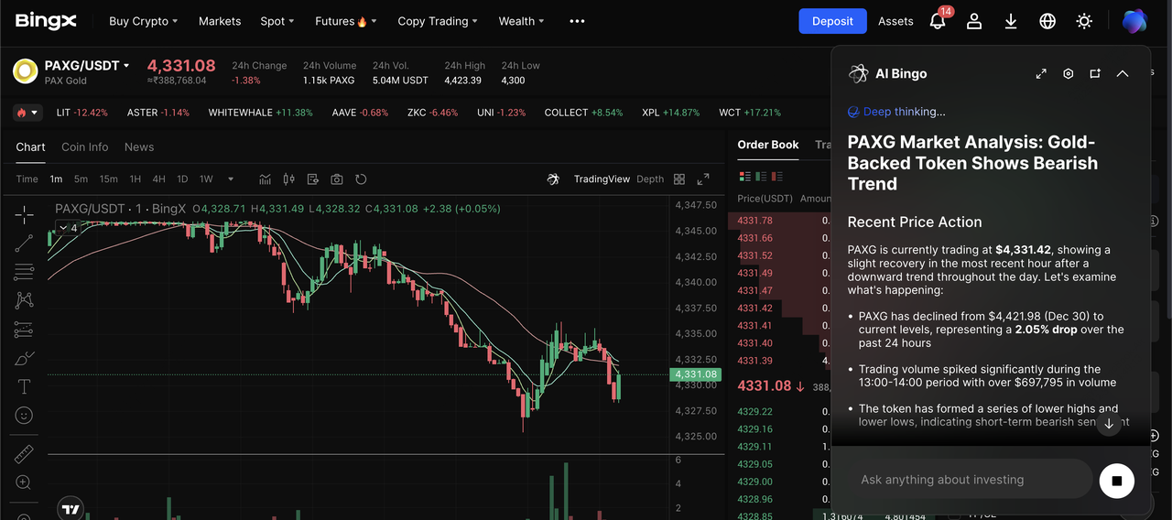Toggle the light/dark theme icon
The height and width of the screenshot is (520, 1172).
(1084, 21)
